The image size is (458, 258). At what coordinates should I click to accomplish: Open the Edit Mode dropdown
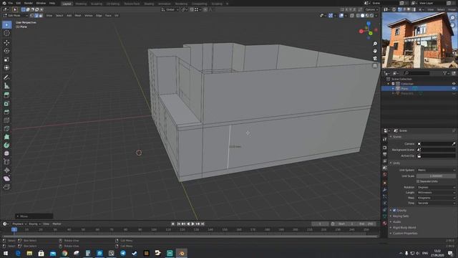tap(16, 16)
